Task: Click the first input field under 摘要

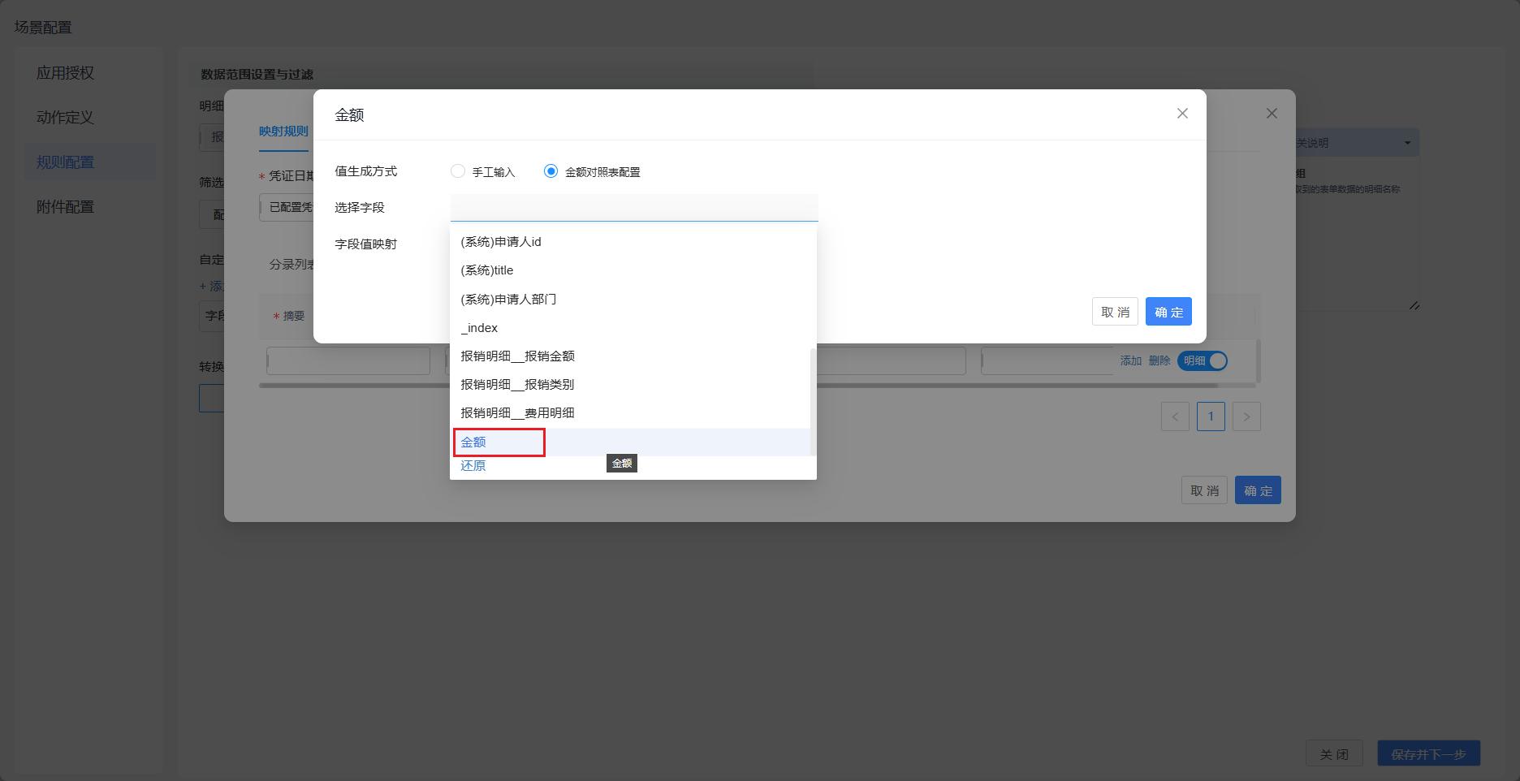Action: [348, 360]
